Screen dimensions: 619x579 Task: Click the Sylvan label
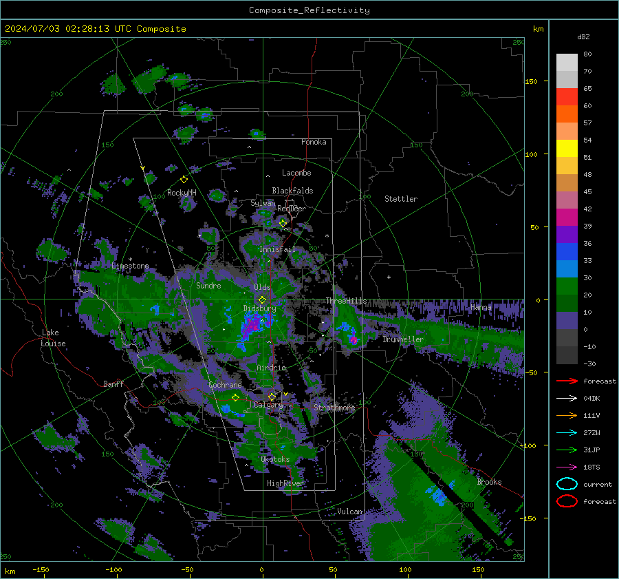pos(263,203)
